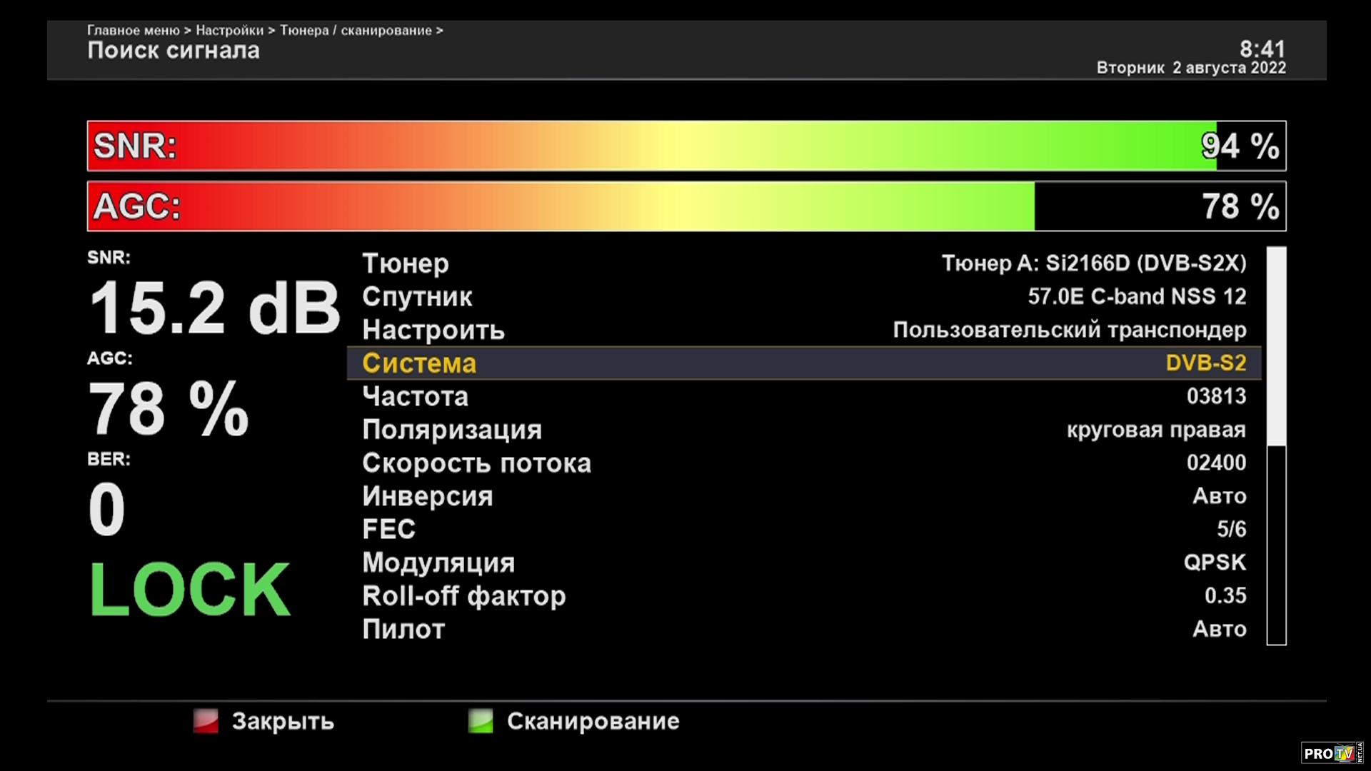Screen dimensions: 1371x771
Task: Select the Система DVB-S2 row
Action: tap(803, 363)
